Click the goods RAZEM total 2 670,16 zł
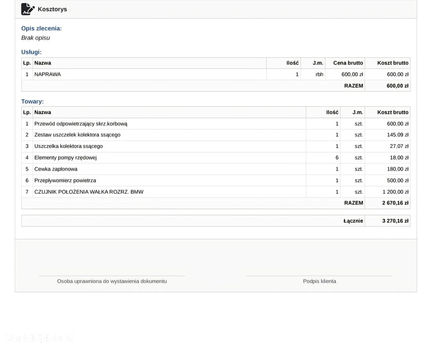Screen dimensions: 441x347 coord(395,203)
